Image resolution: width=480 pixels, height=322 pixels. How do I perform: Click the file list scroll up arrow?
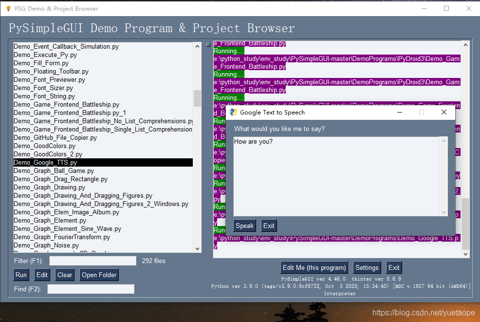coord(198,46)
